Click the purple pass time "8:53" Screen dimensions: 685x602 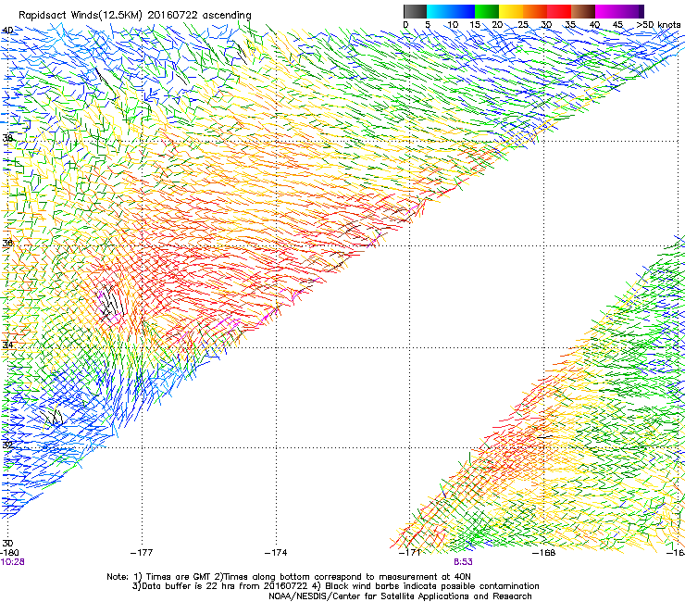click(x=463, y=562)
